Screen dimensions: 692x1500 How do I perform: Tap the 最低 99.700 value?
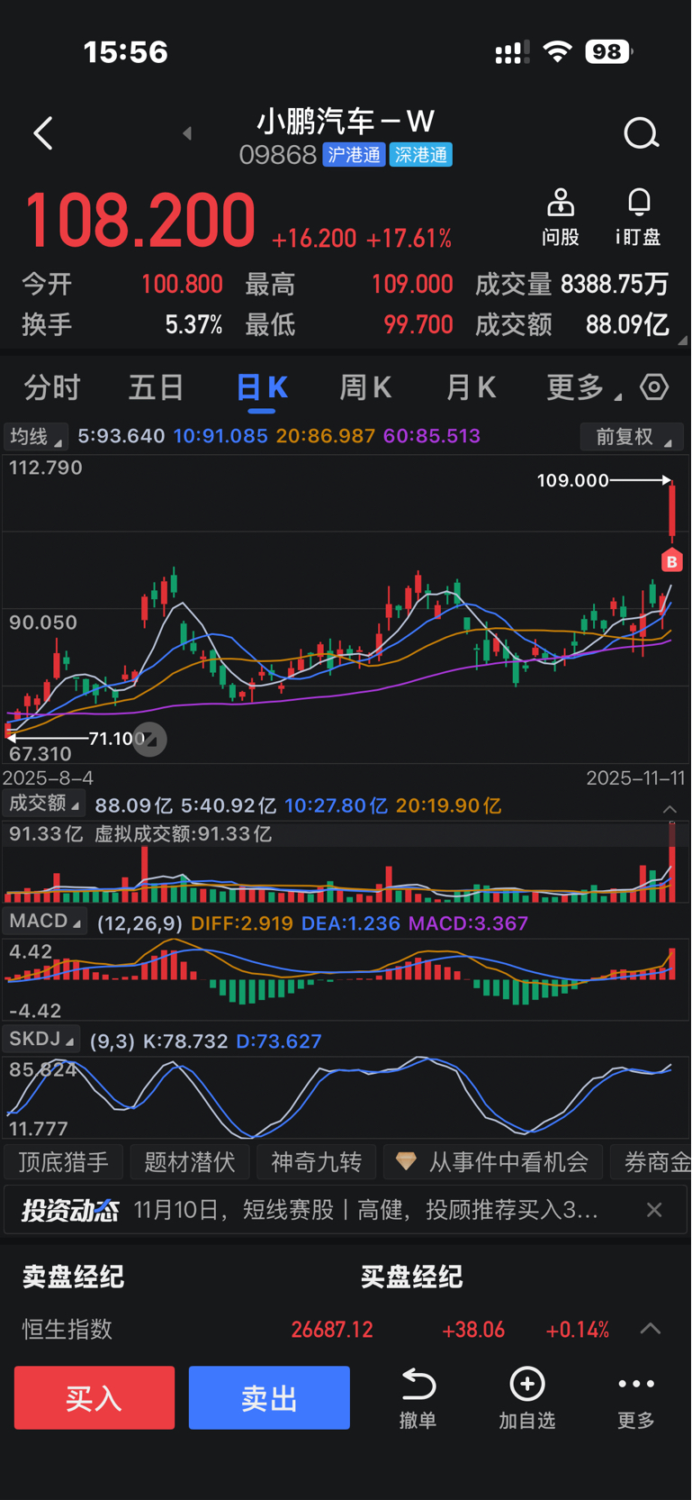click(418, 325)
